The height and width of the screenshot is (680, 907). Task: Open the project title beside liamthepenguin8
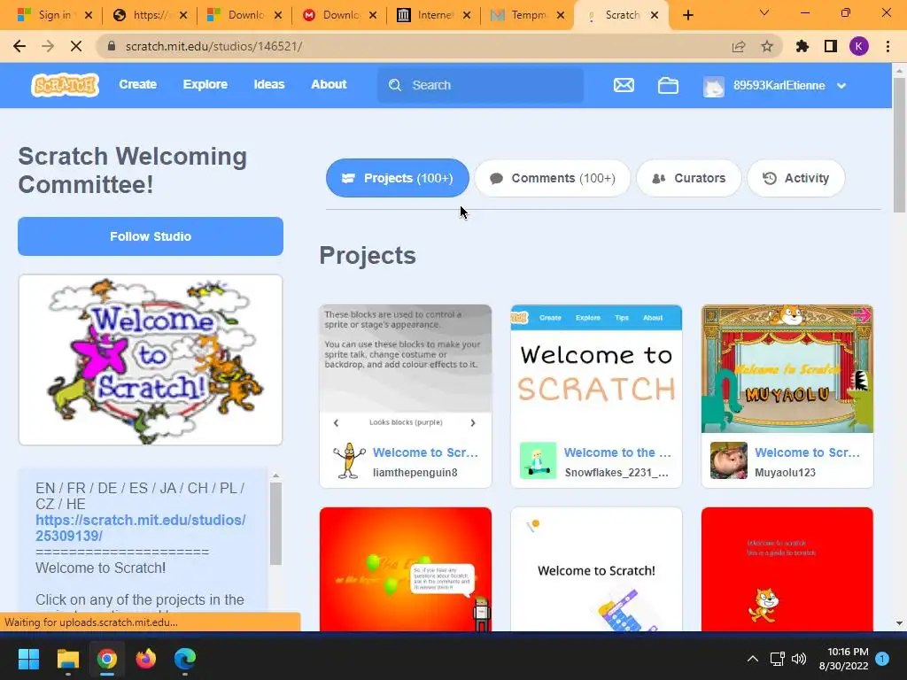click(426, 452)
